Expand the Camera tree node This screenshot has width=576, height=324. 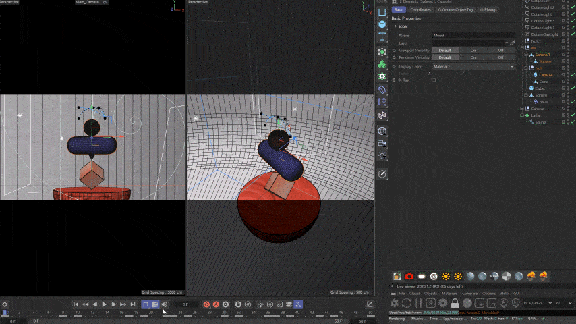[x=522, y=109]
